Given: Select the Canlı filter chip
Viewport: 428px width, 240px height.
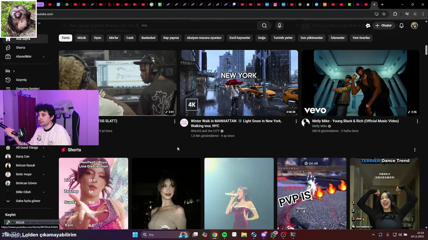Looking at the screenshot, I should (x=130, y=38).
